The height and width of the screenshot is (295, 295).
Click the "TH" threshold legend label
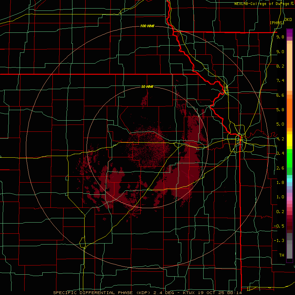[282, 255]
